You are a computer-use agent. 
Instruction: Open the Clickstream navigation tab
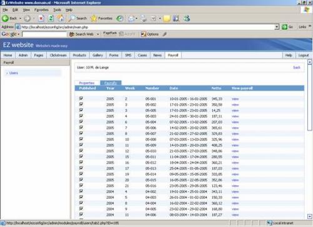[58, 55]
